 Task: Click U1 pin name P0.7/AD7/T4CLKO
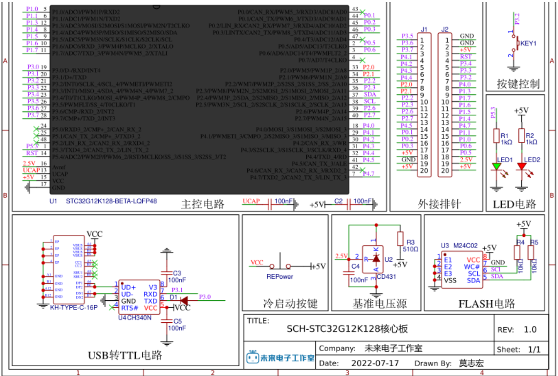(322, 60)
